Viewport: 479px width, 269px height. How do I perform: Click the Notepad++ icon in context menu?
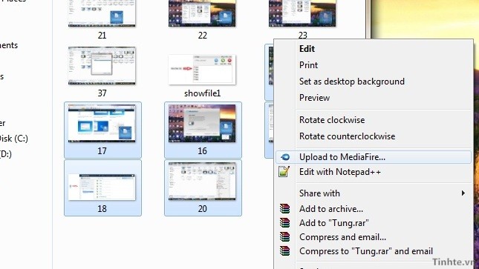coord(284,172)
